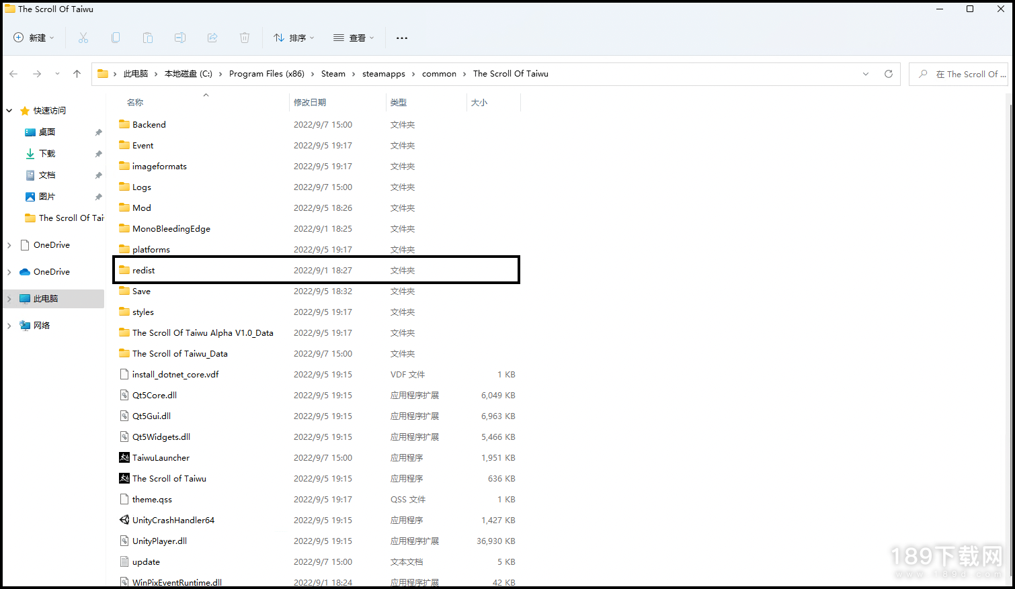This screenshot has width=1015, height=589.
Task: Click the TaiwuLauncher application icon
Action: [x=124, y=457]
